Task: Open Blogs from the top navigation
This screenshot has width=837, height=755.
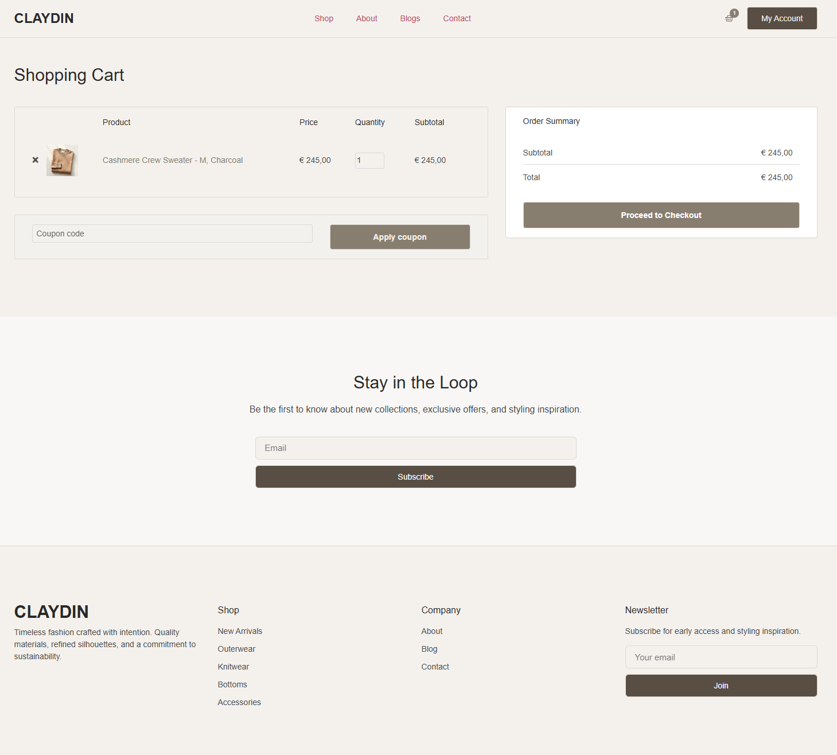Action: pyautogui.click(x=410, y=18)
